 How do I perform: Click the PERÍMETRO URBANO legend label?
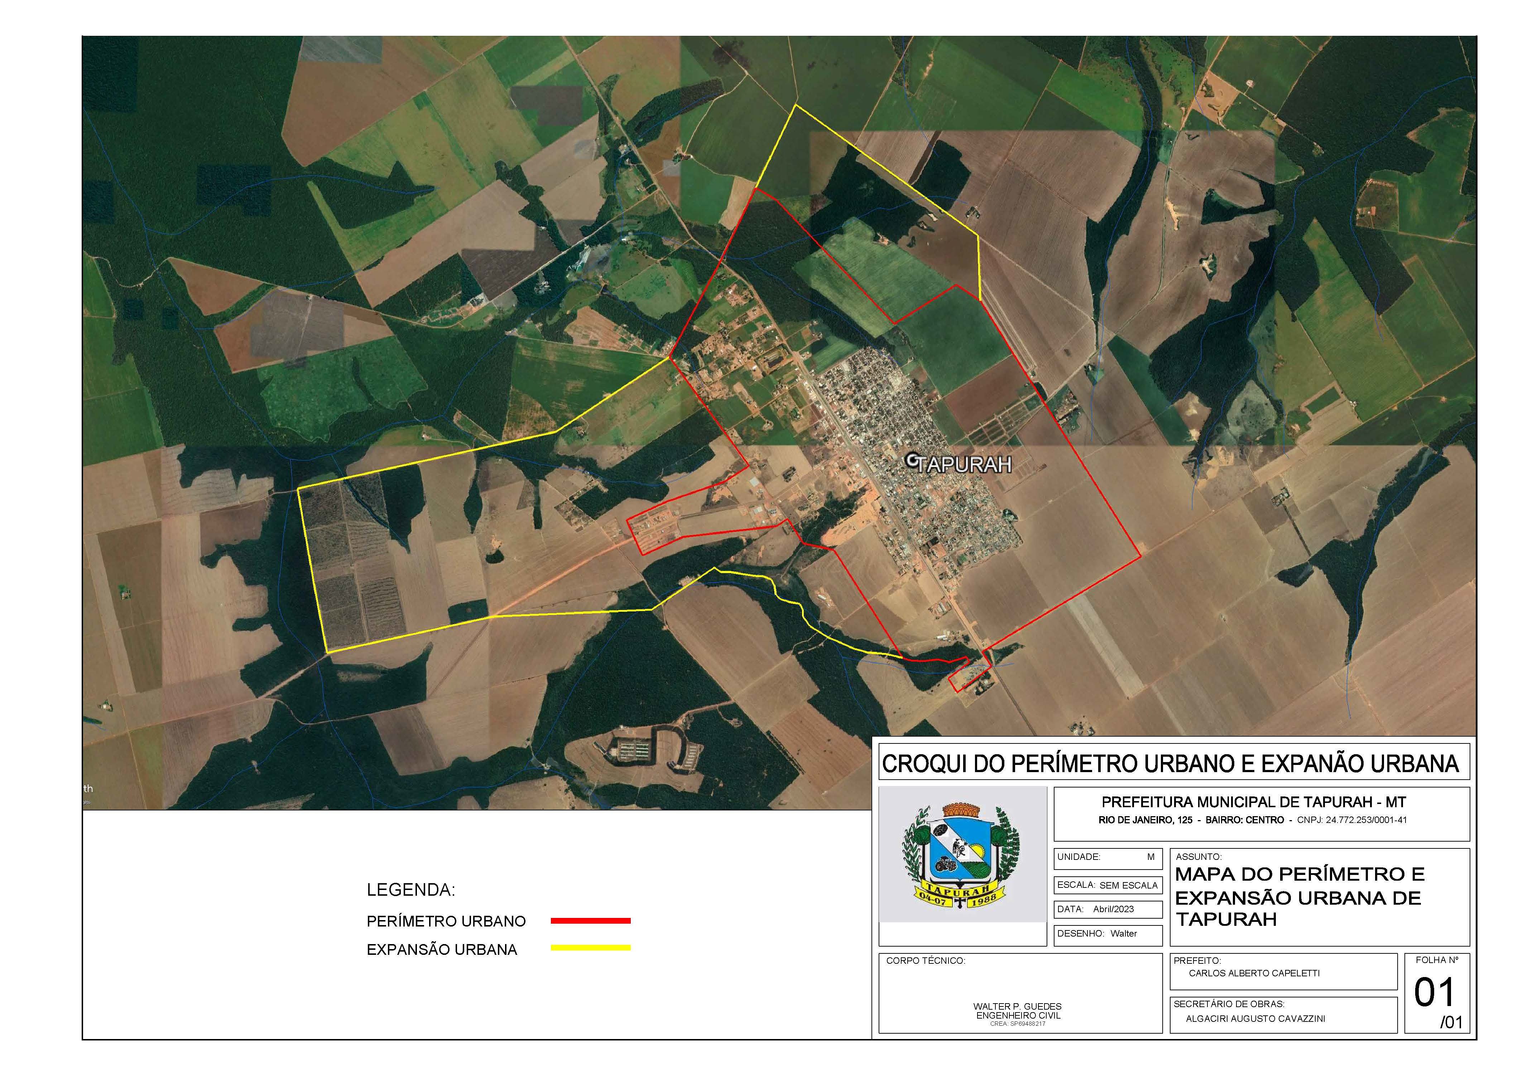446,921
